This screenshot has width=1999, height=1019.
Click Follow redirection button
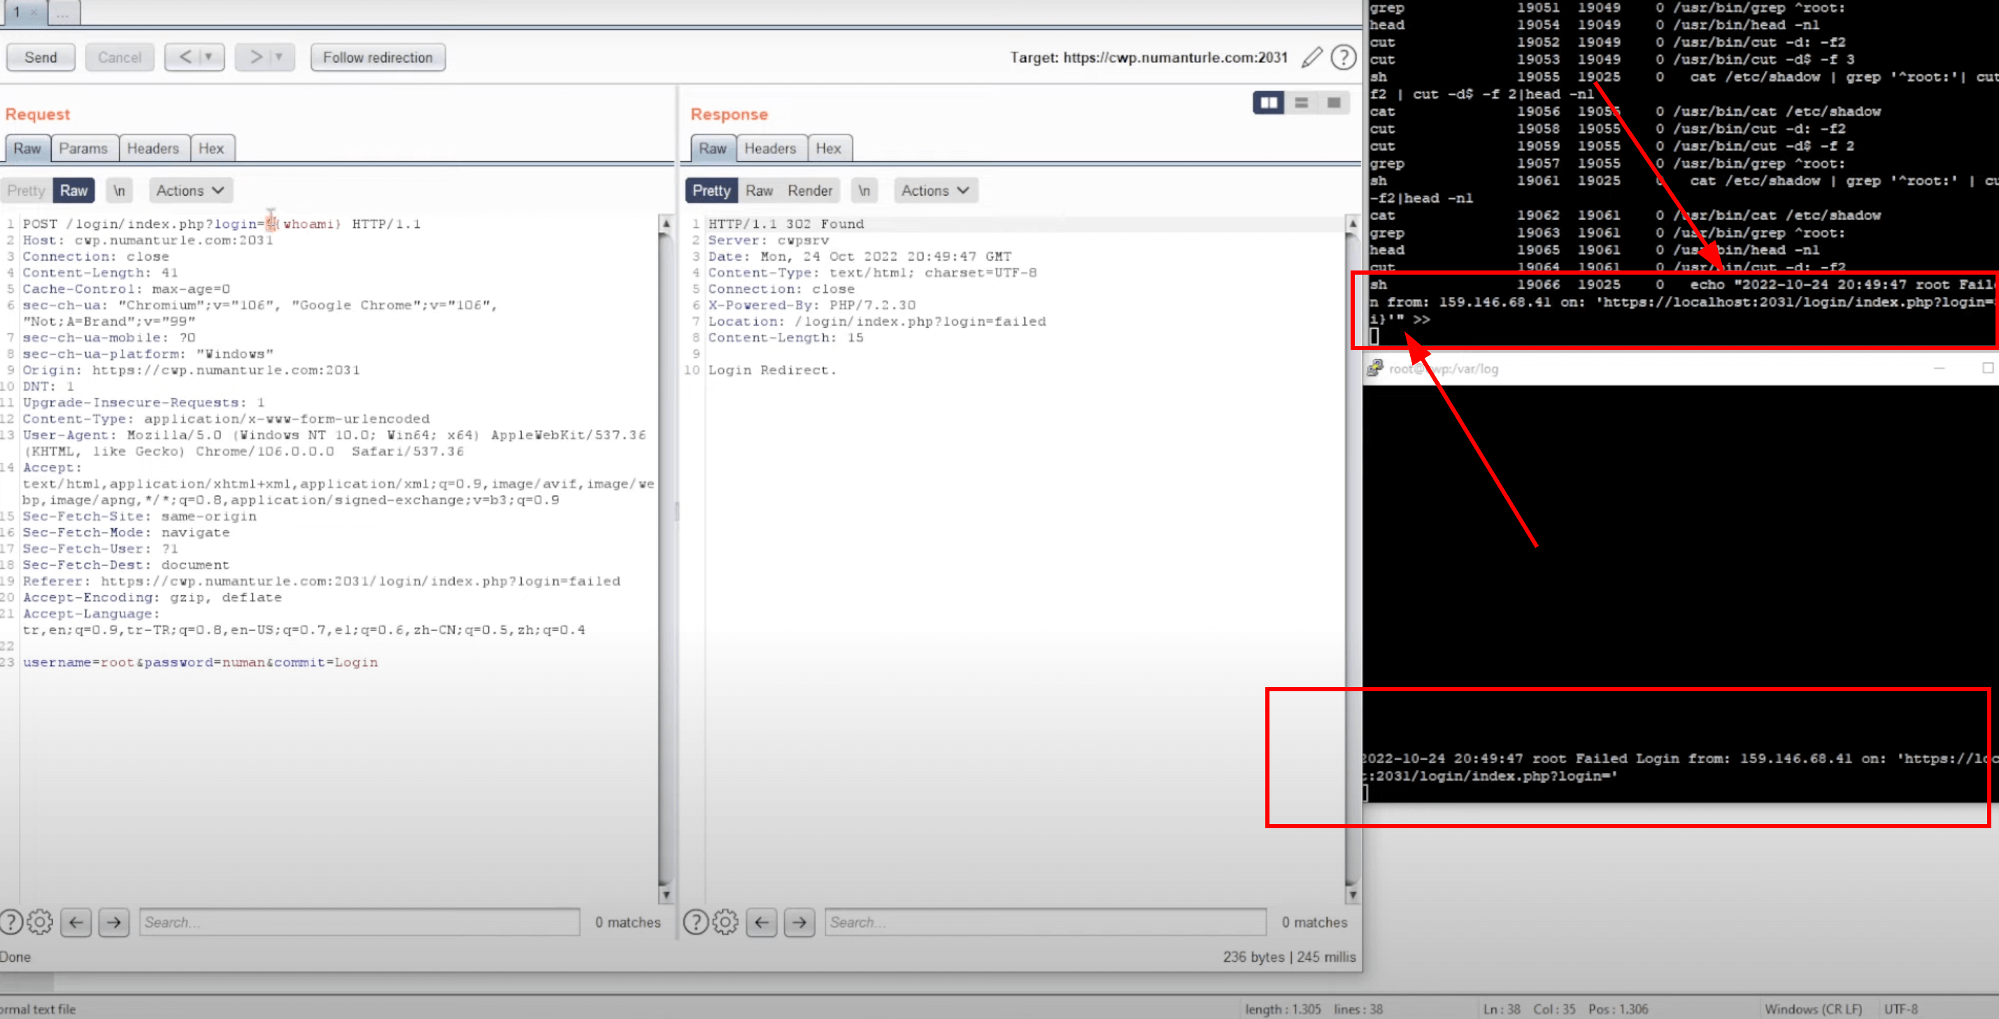point(378,57)
